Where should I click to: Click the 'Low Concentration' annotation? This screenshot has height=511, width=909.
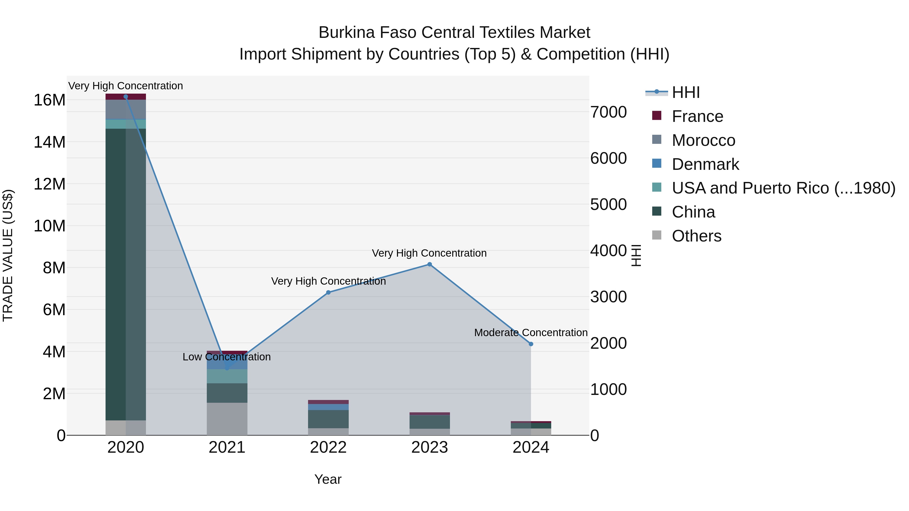226,357
